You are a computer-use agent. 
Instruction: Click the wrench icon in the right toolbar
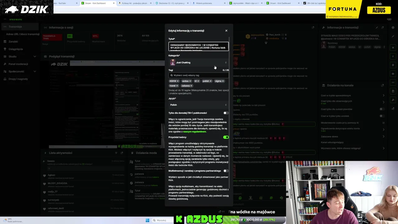[x=393, y=100]
